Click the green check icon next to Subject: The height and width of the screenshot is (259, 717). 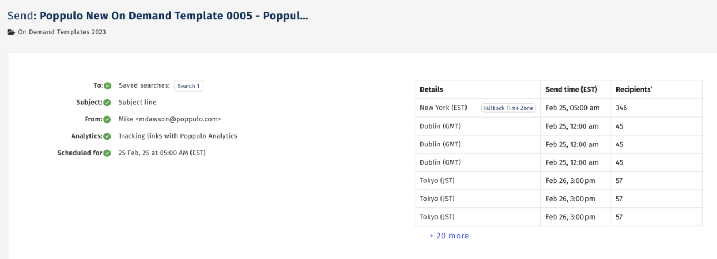(108, 103)
